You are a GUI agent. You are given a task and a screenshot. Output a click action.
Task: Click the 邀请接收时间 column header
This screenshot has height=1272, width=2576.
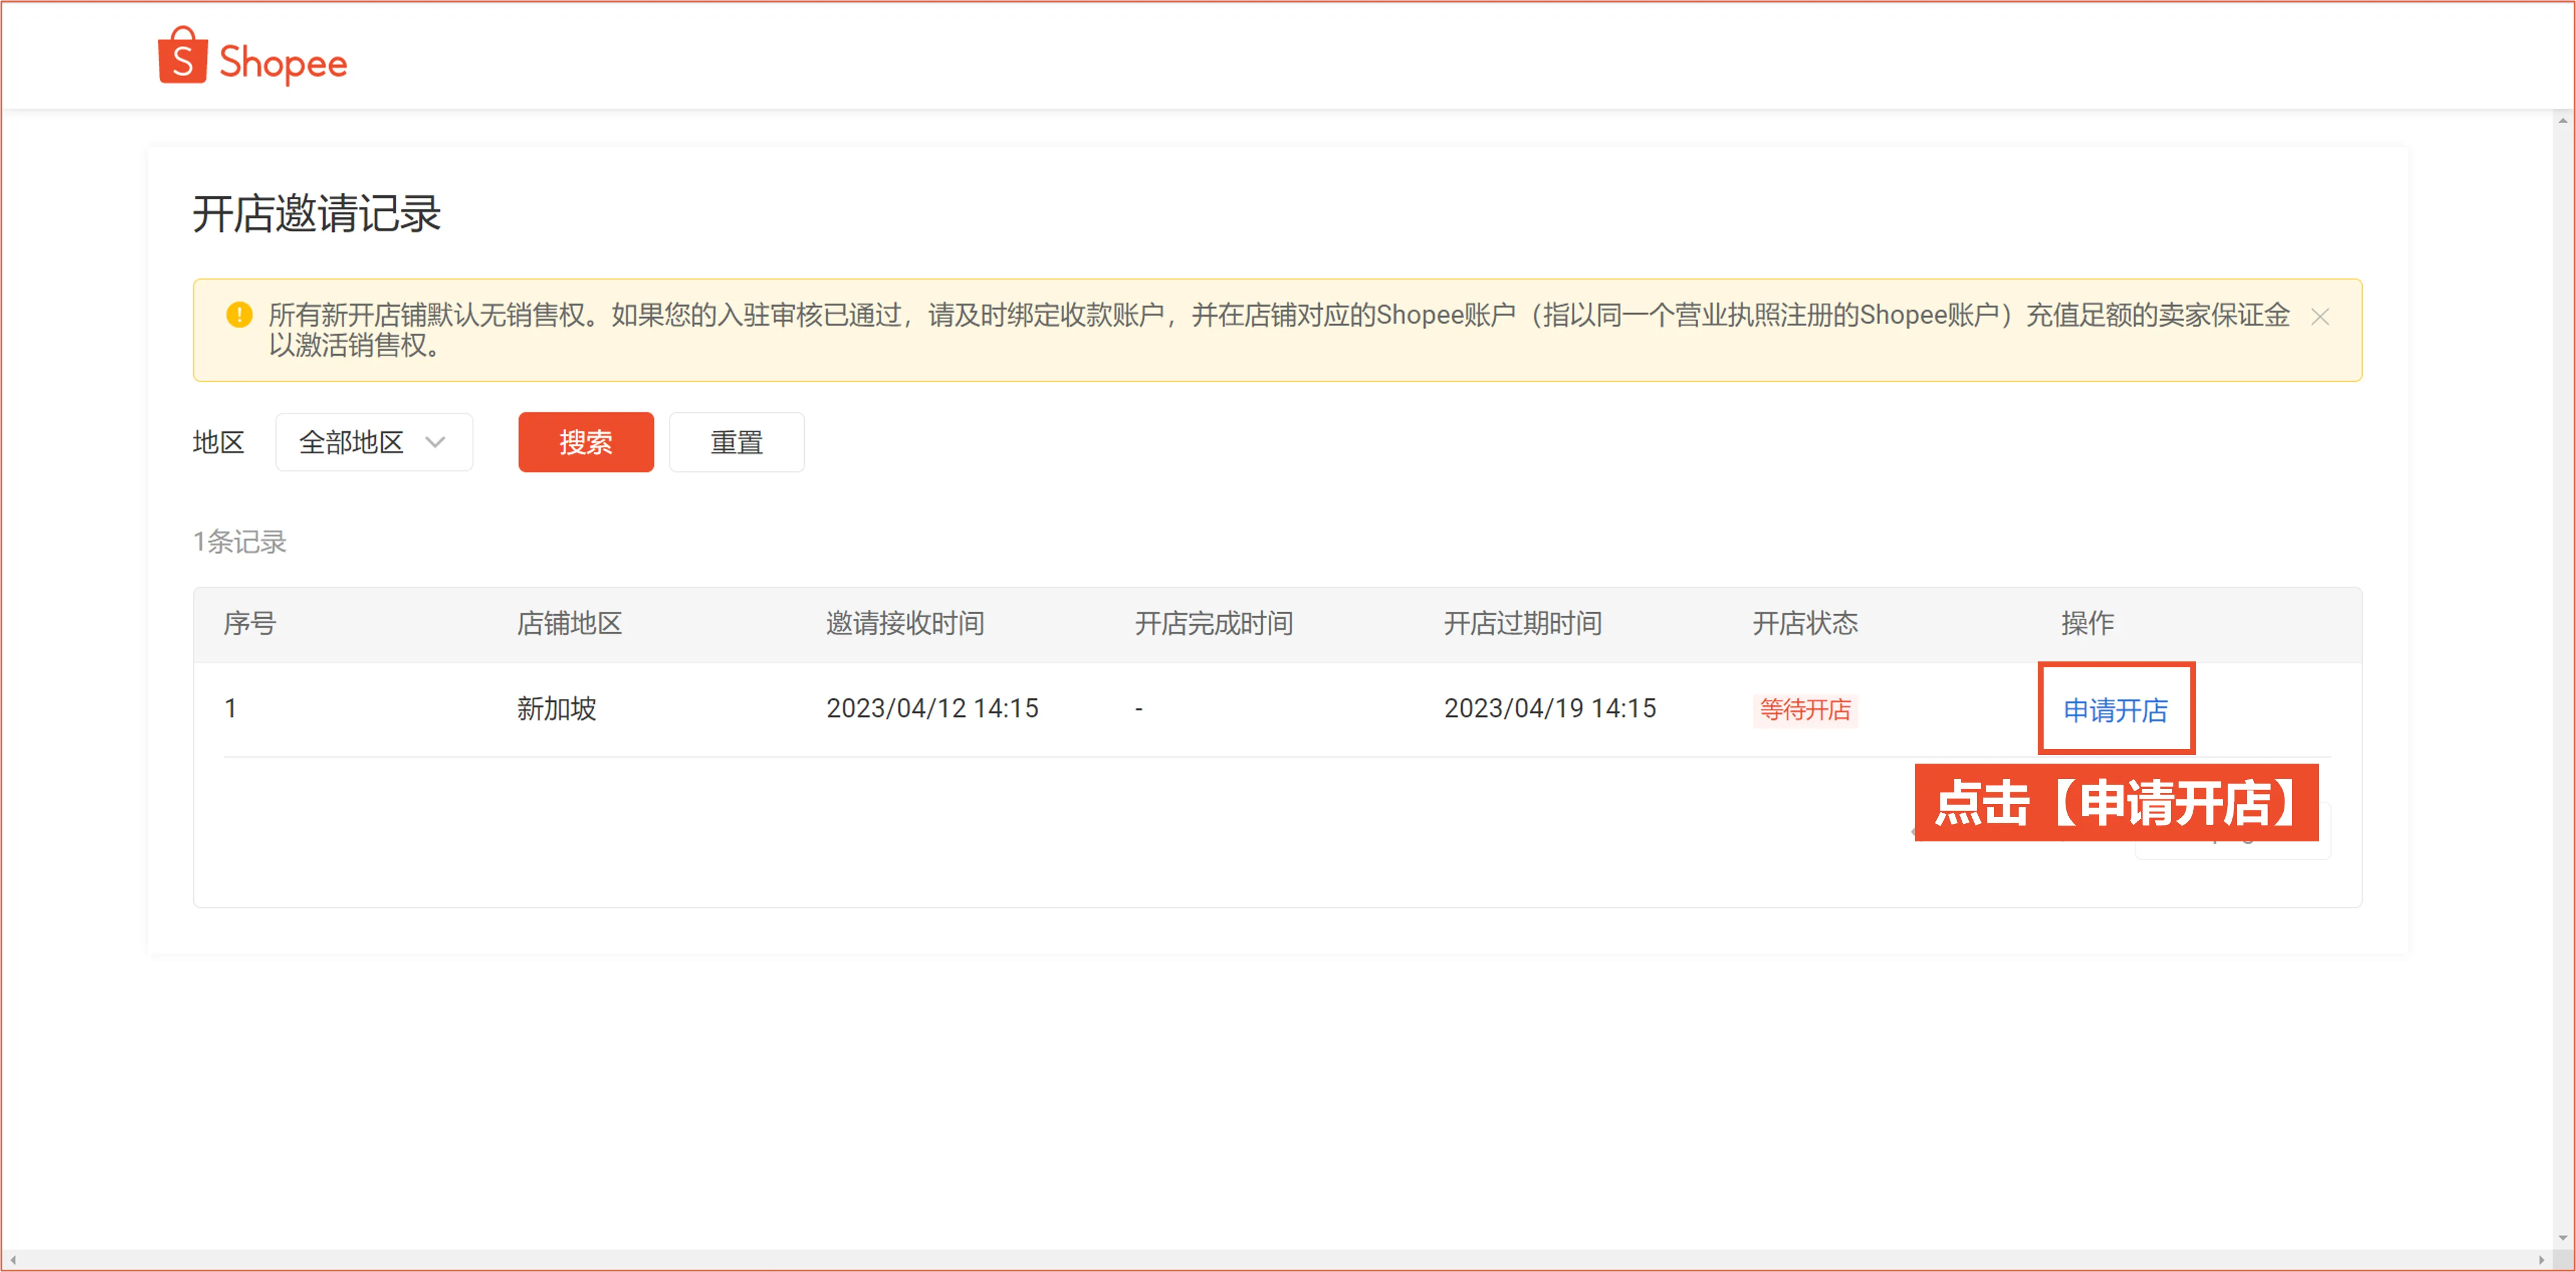[x=906, y=623]
